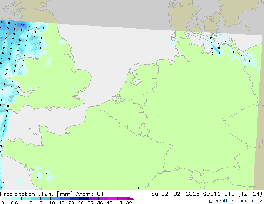Click the 25–30 mm dark blue swatch
Image resolution: width=264 pixels, height=204 pixels.
tap(84, 199)
